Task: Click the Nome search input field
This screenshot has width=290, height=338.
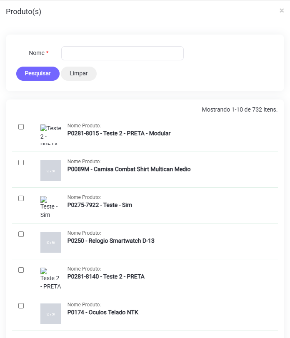Action: [x=122, y=53]
